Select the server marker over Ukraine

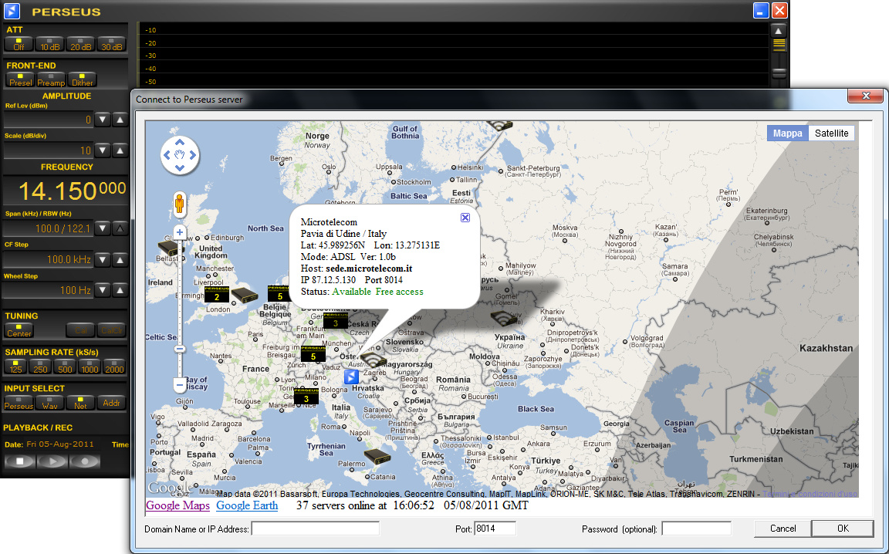504,318
